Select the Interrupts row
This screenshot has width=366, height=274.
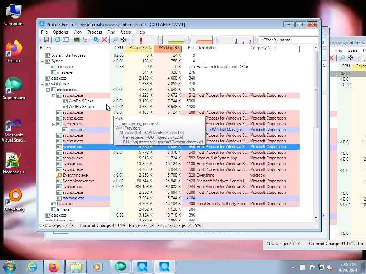(169, 67)
